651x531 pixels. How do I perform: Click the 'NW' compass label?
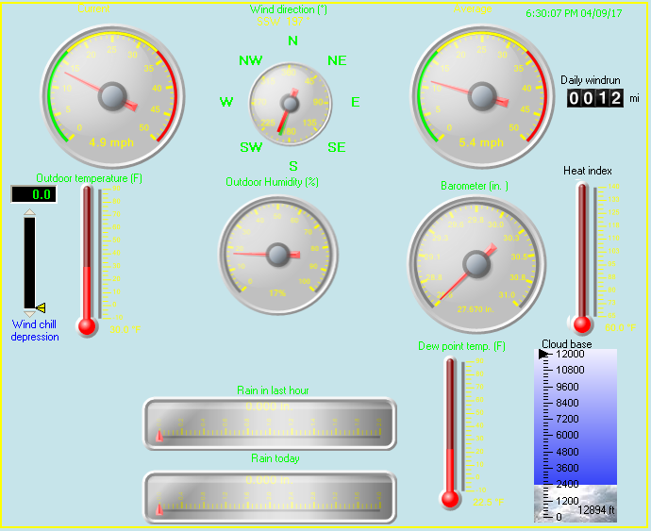point(251,60)
